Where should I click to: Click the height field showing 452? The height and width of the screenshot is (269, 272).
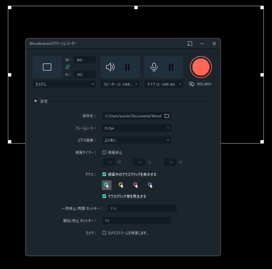click(x=85, y=74)
